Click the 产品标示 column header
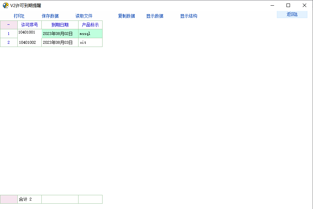313x209 pixels. [x=90, y=25]
